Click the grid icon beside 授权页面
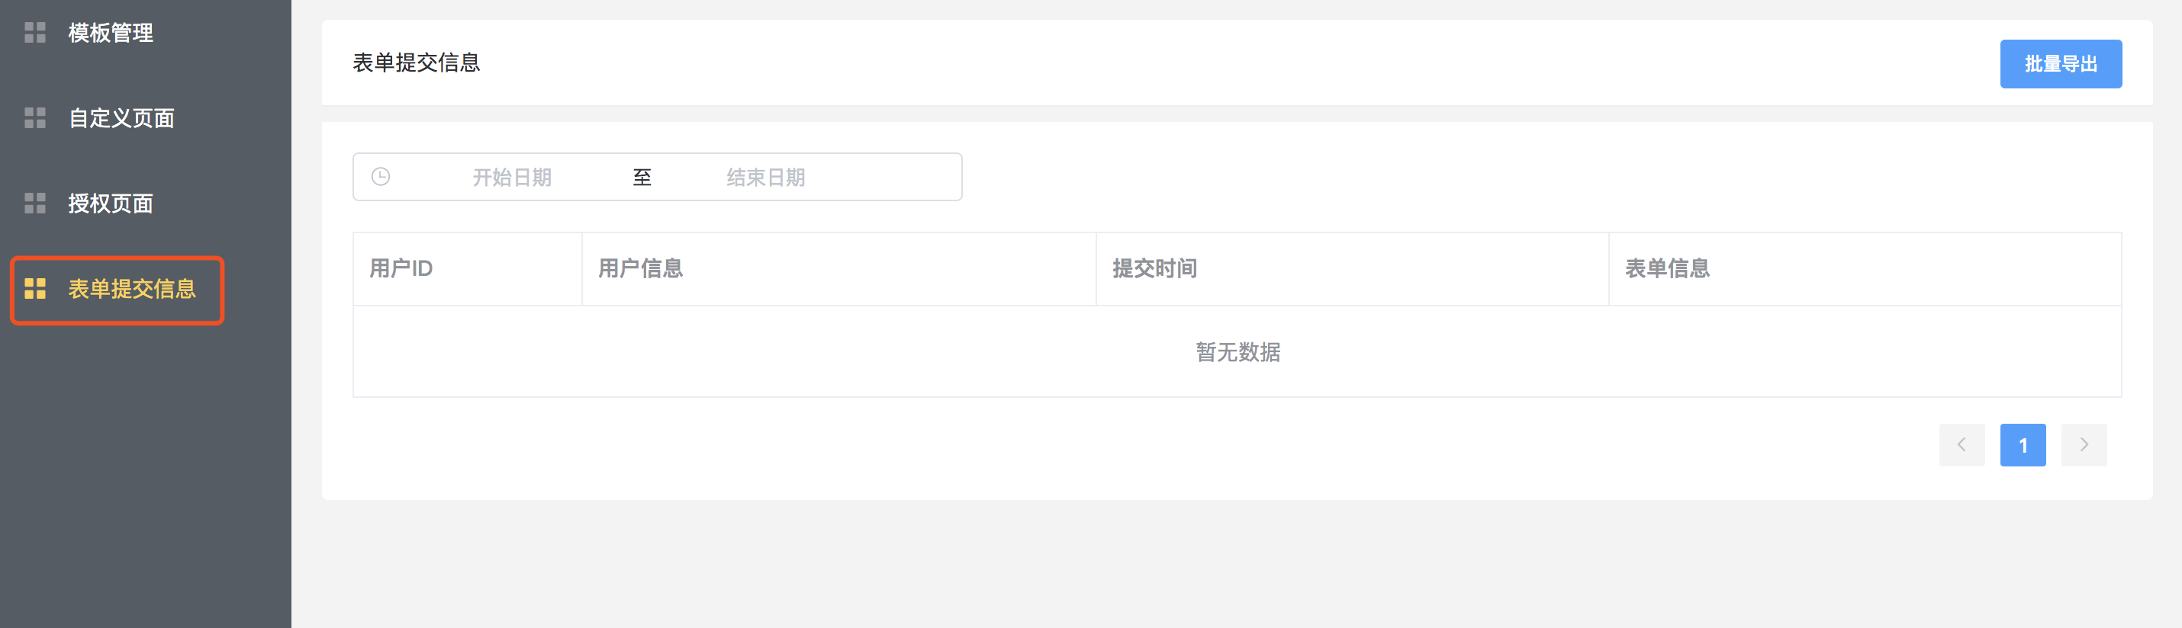The height and width of the screenshot is (628, 2182). 35,204
